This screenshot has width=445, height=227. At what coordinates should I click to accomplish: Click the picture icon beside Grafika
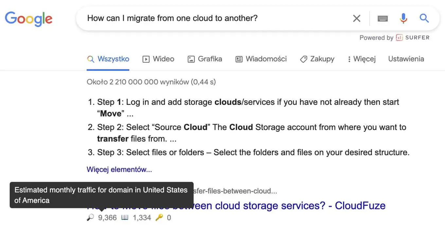[191, 59]
